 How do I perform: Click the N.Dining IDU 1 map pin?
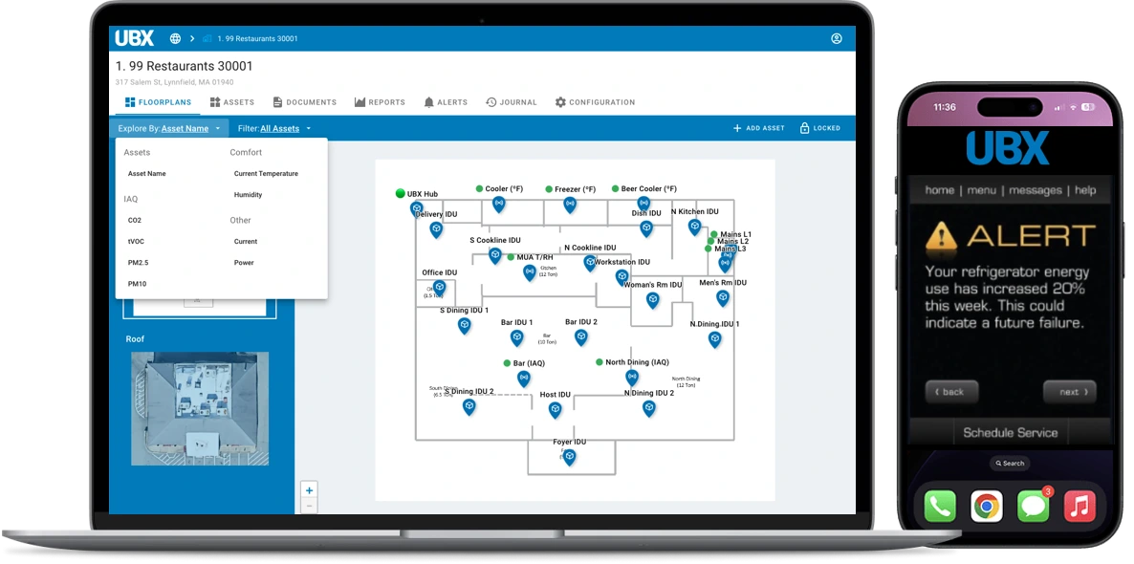coord(714,339)
